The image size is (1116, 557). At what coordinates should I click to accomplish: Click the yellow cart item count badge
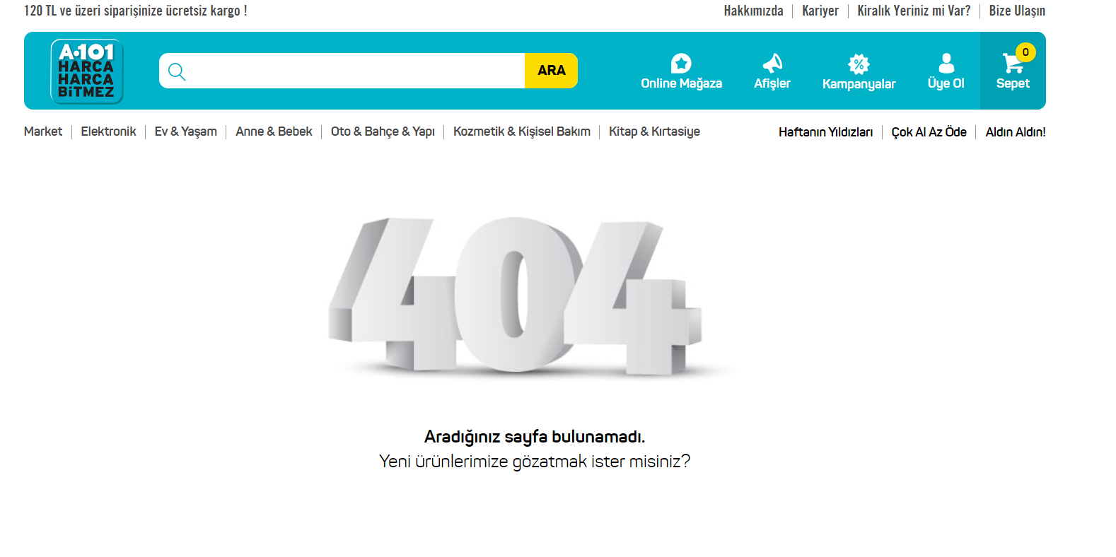pos(1025,52)
